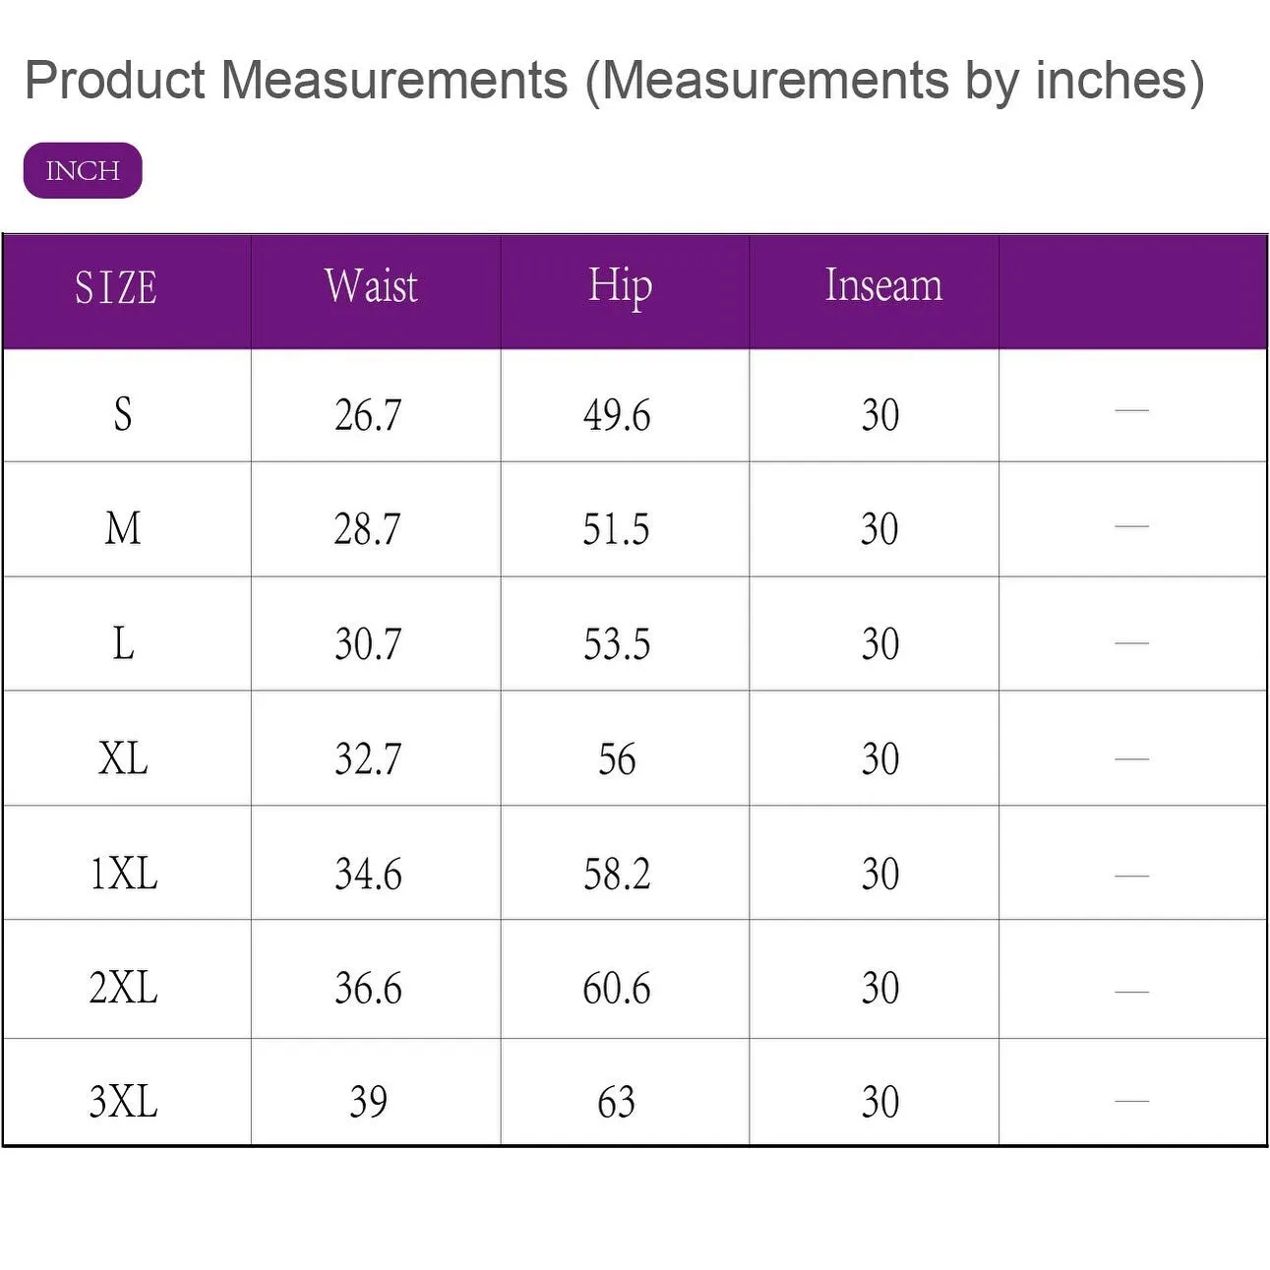Click the 26.7 waist value

[368, 415]
